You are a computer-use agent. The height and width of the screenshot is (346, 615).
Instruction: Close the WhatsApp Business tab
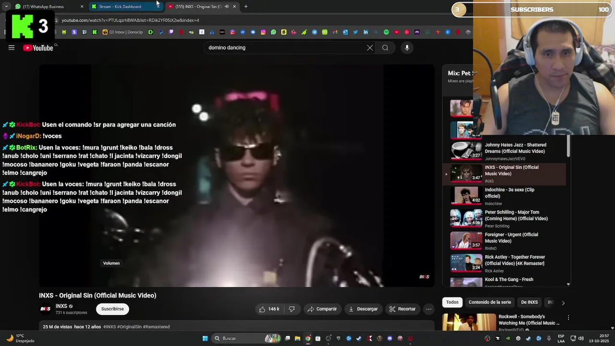point(82,7)
